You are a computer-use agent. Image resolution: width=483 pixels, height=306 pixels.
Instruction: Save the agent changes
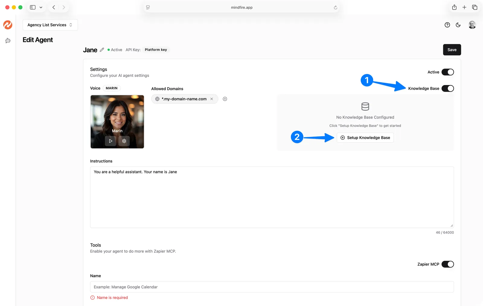point(452,50)
